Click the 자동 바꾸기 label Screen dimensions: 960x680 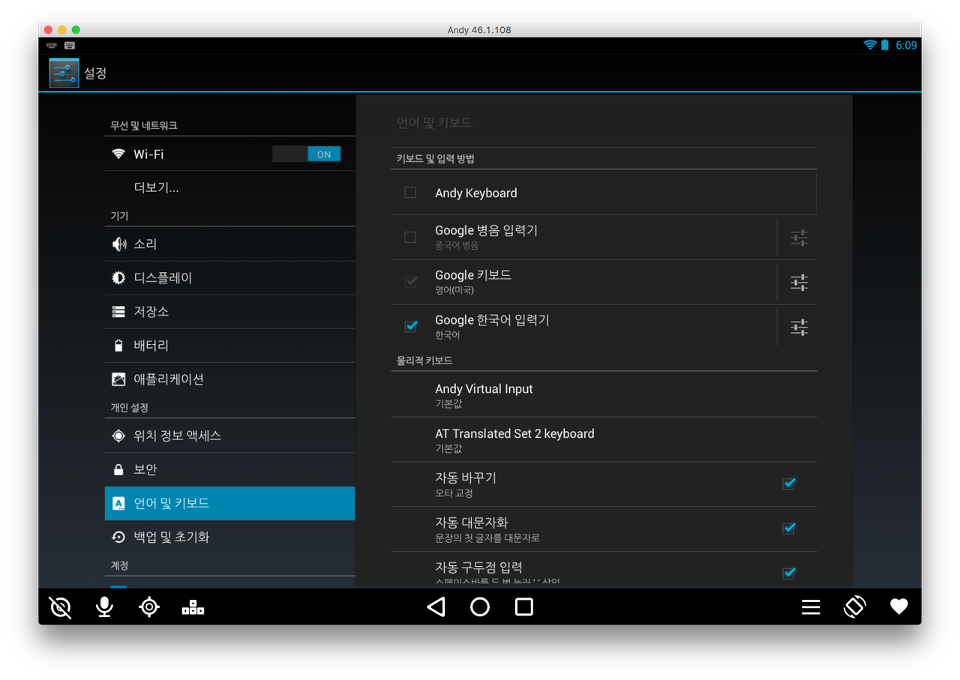click(x=466, y=478)
